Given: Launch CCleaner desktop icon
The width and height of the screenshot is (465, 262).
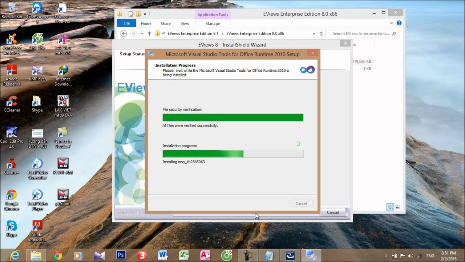Looking at the screenshot, I should click(x=12, y=104).
